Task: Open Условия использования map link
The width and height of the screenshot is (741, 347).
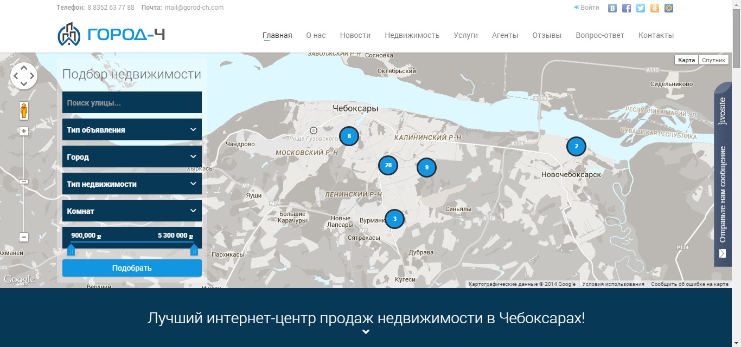Action: (x=613, y=284)
